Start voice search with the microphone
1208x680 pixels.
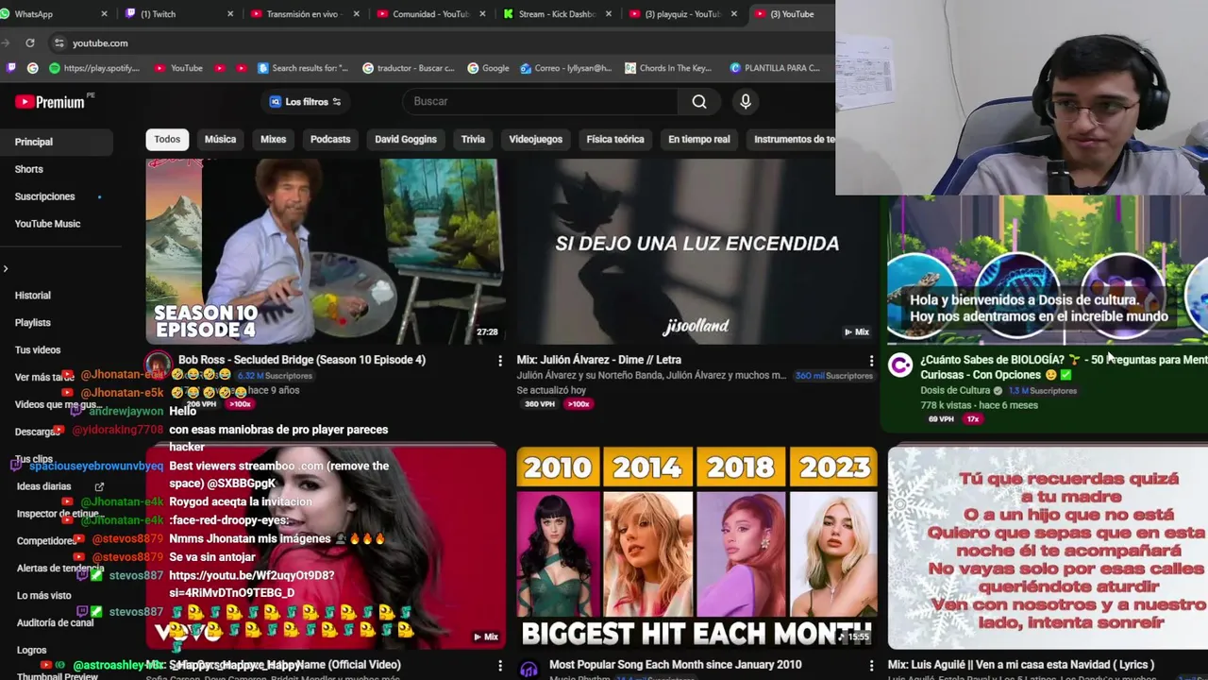746,102
